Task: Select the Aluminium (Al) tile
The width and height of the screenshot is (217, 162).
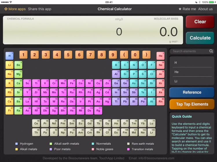Action: (116, 74)
